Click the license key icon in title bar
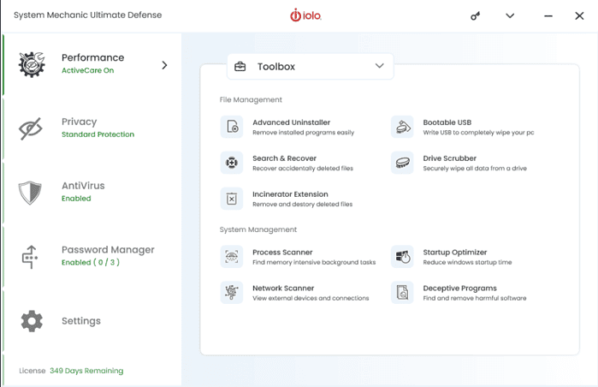 (x=476, y=15)
